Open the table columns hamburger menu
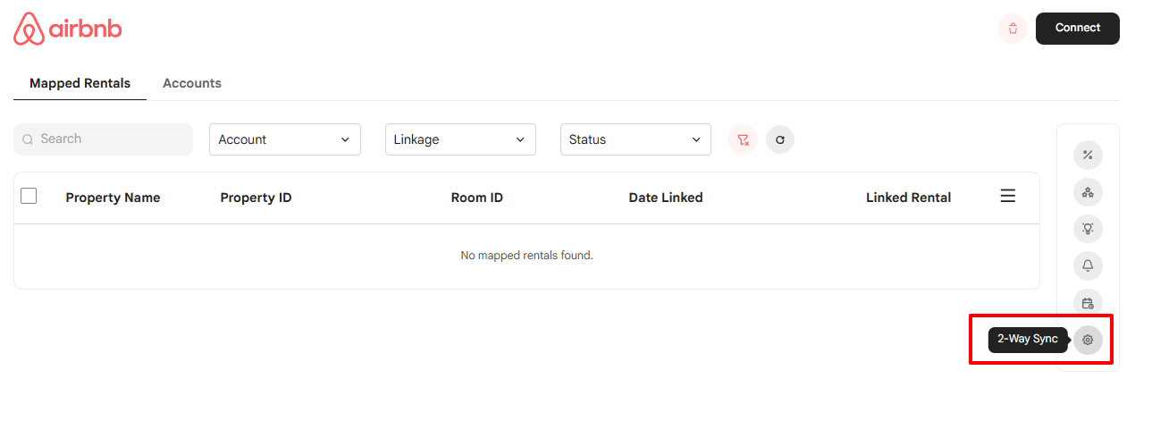The height and width of the screenshot is (421, 1152). click(x=1007, y=196)
